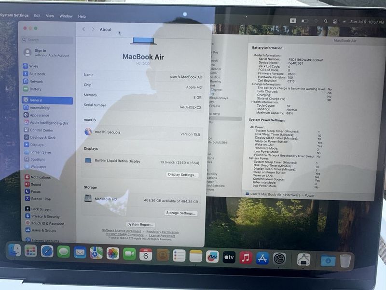Open System Settings from the Dock

(x=279, y=259)
